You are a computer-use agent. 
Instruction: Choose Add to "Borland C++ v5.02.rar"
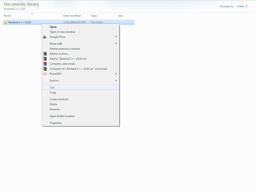[x=80, y=59]
